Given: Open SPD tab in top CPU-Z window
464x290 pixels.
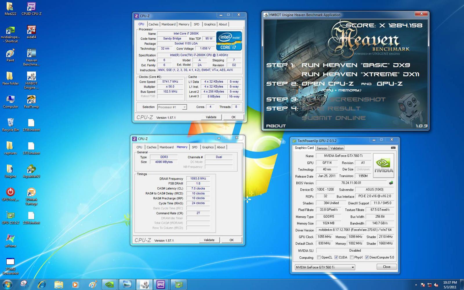Looking at the screenshot, I should click(x=197, y=24).
